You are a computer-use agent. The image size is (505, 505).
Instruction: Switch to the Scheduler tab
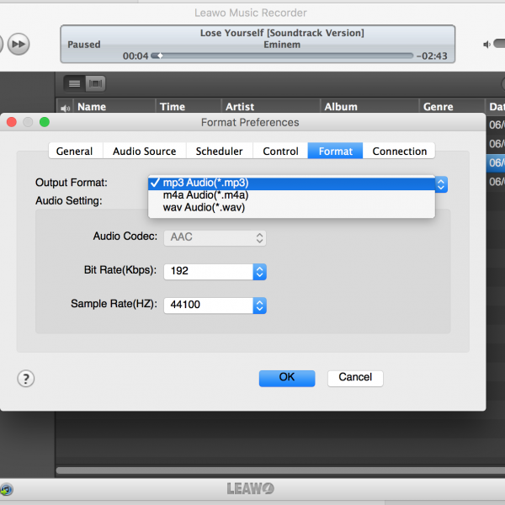coord(220,151)
